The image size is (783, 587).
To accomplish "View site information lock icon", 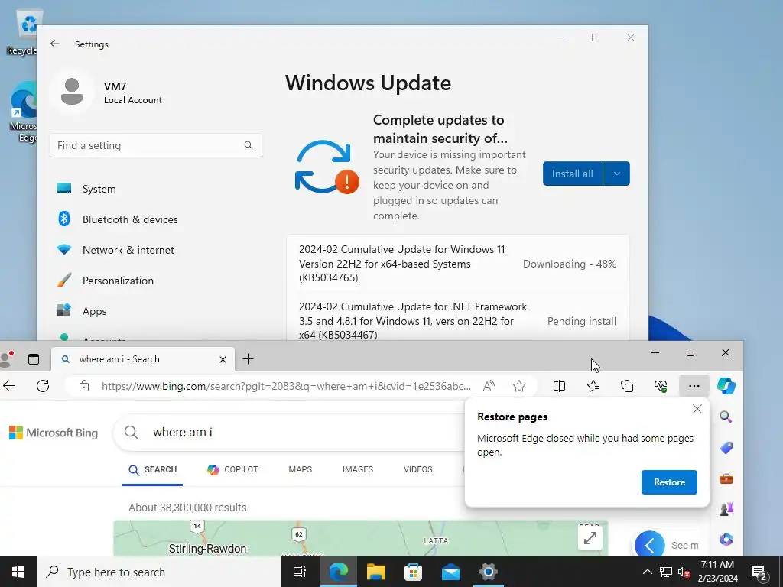I will pyautogui.click(x=84, y=386).
